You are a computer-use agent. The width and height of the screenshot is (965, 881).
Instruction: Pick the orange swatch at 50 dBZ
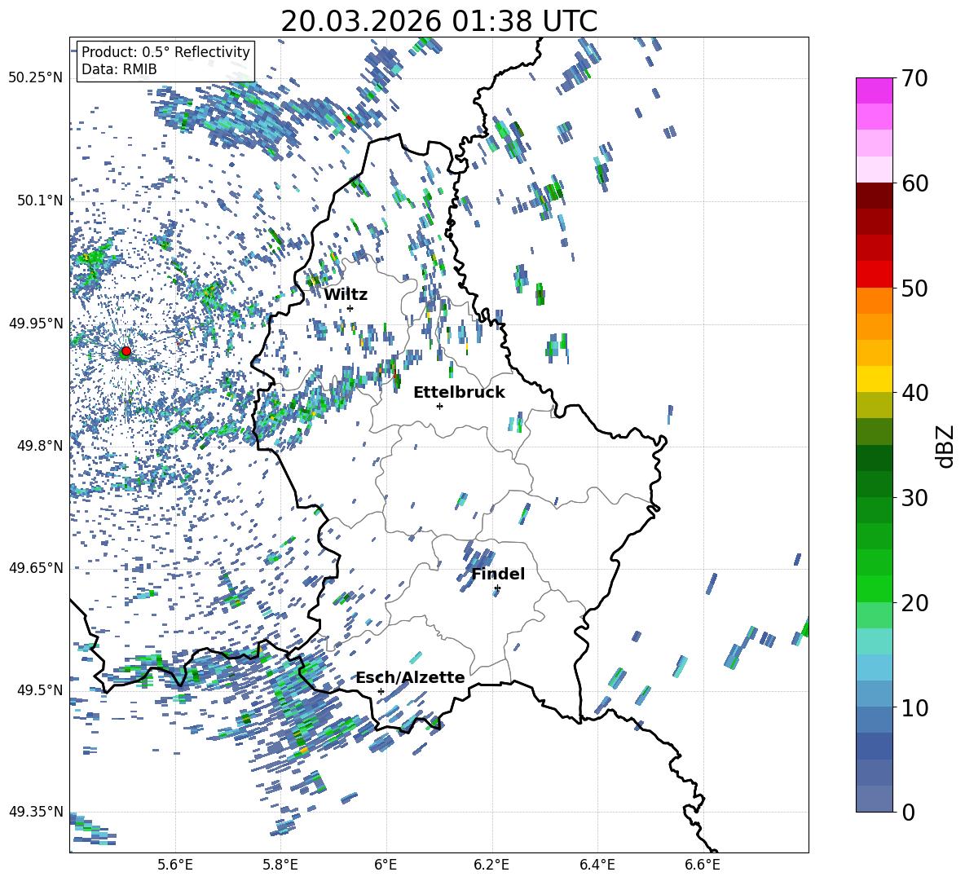875,300
